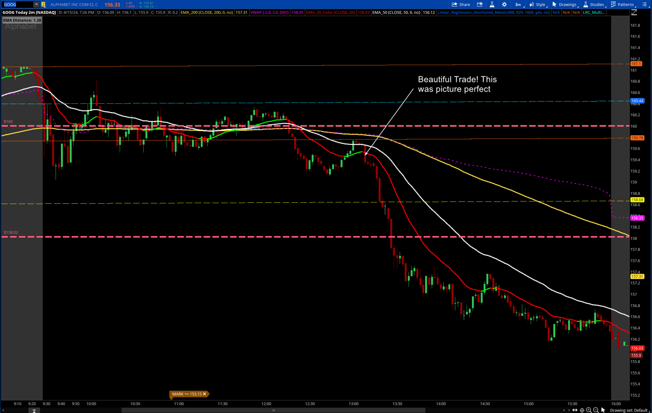The width and height of the screenshot is (652, 413).
Task: Toggle the yellow linked color number 2 tag
Action: pyautogui.click(x=43, y=4)
